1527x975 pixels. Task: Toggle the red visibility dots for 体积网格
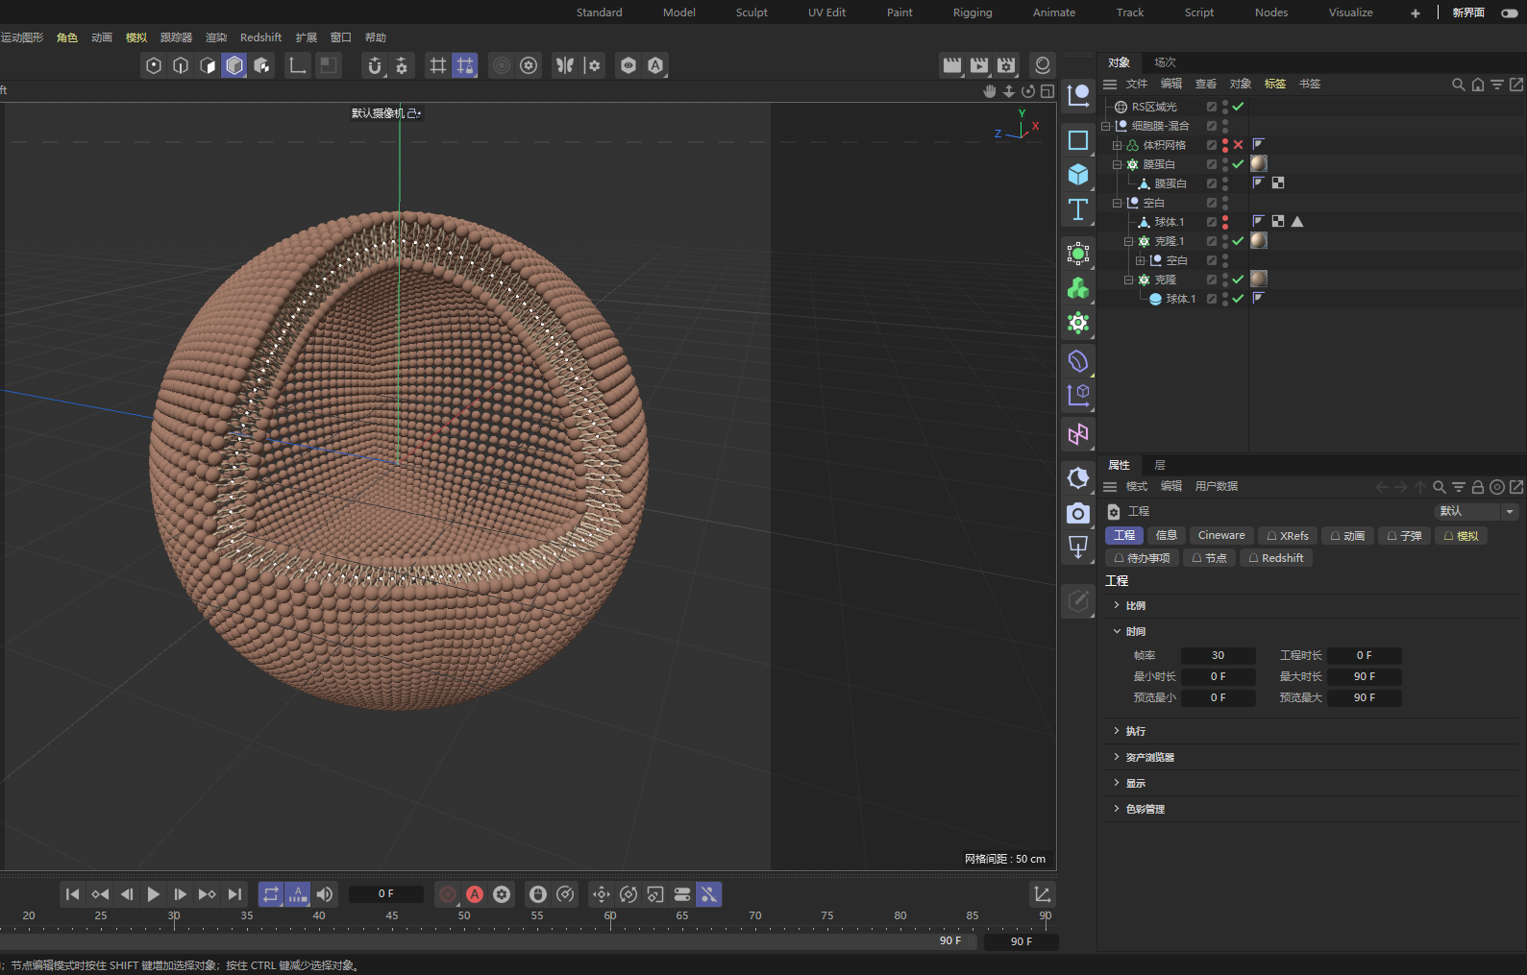(1225, 145)
